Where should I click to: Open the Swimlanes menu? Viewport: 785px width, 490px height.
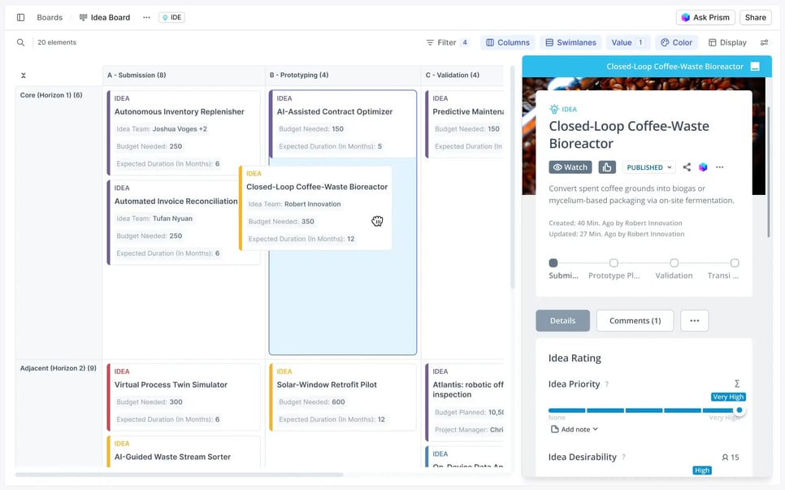tap(570, 42)
